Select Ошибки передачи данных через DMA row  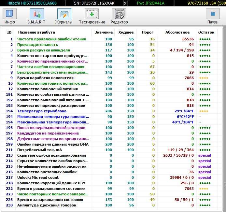click(x=111, y=144)
